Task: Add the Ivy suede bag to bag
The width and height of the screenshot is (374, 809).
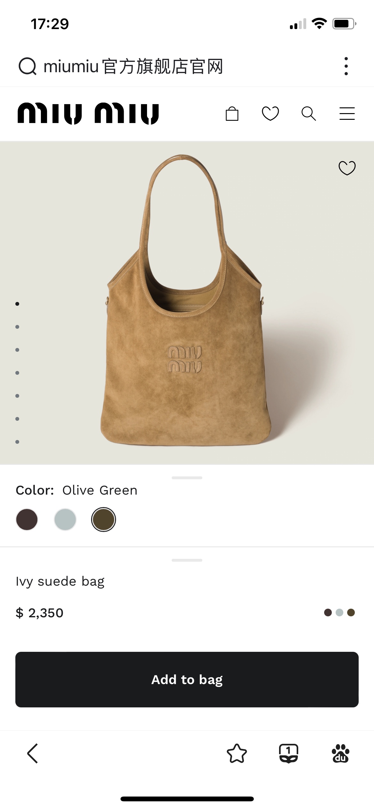Action: 187,680
